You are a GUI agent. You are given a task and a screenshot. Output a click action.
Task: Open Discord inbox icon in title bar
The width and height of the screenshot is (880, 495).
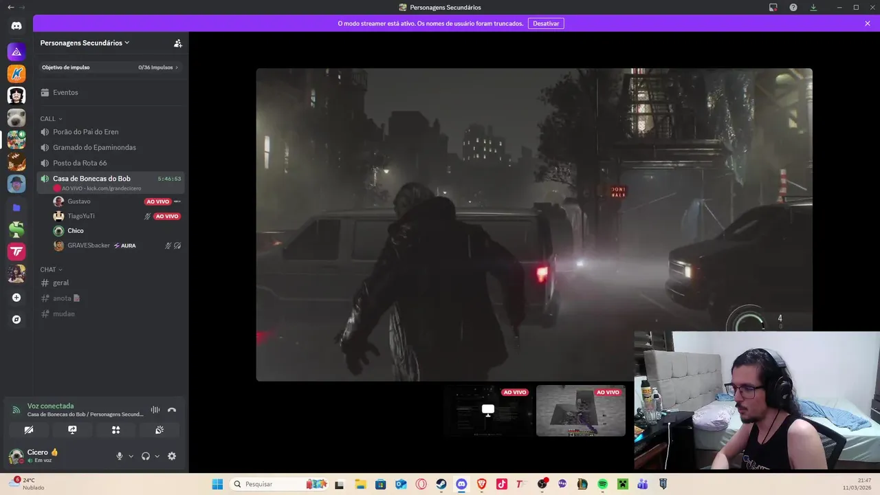pyautogui.click(x=773, y=8)
